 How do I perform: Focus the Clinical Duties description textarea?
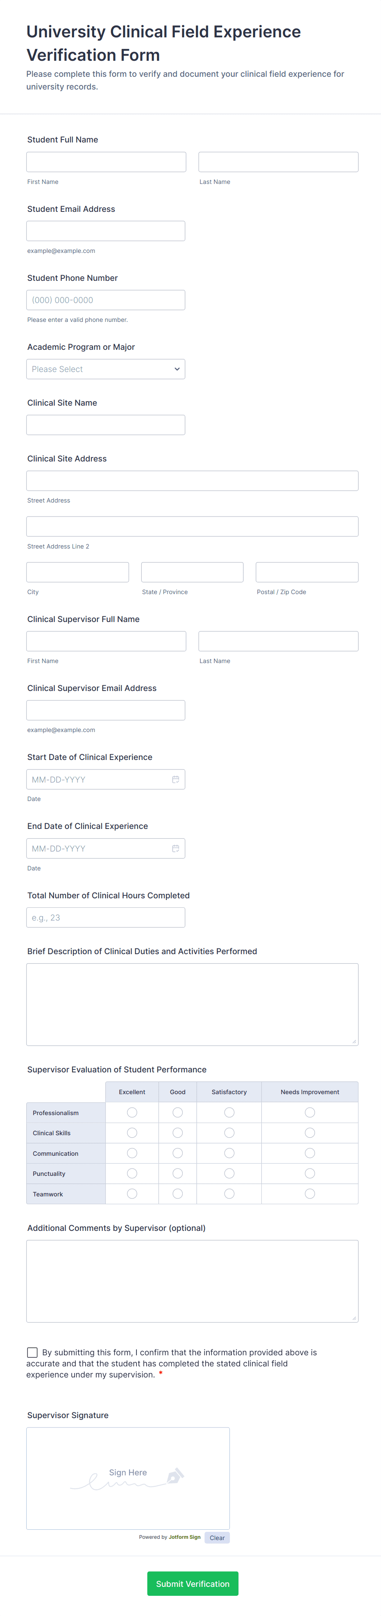[192, 1004]
